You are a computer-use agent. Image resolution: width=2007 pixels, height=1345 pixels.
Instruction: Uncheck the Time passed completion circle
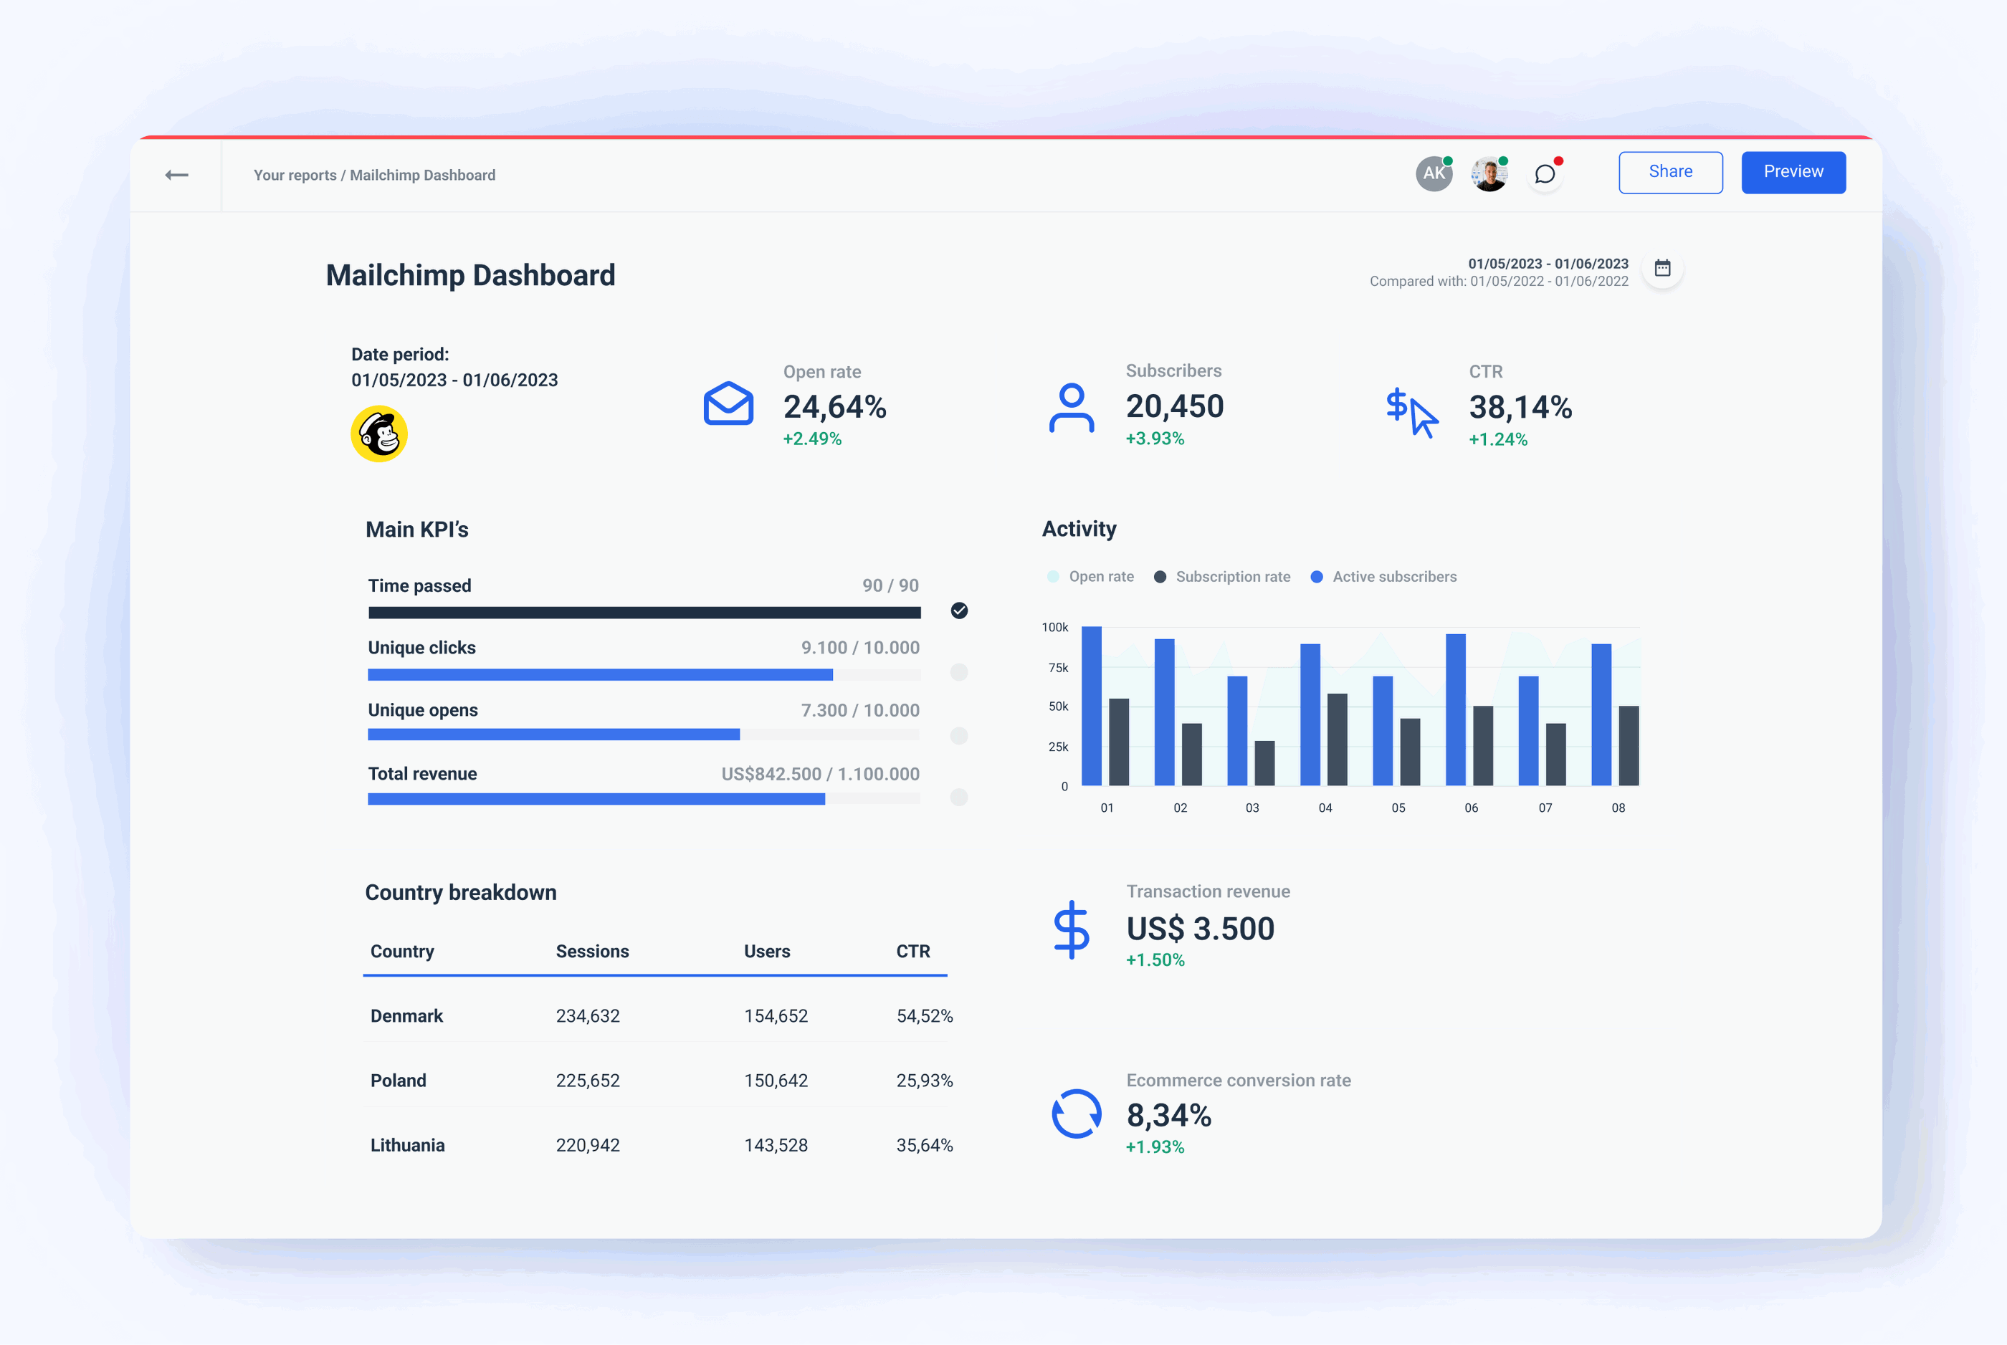click(958, 611)
